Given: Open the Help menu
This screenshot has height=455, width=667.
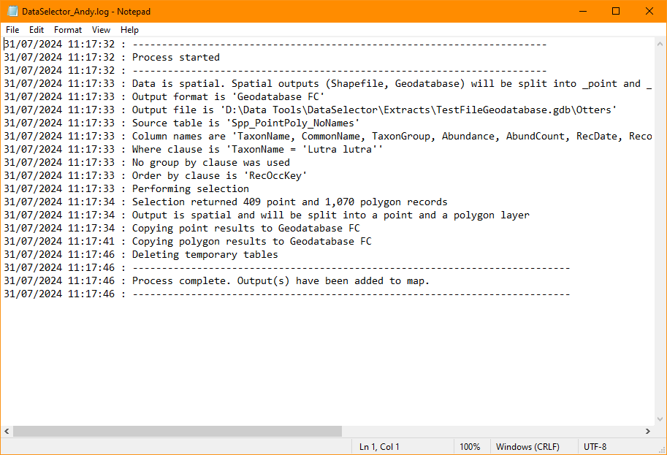Looking at the screenshot, I should (129, 30).
